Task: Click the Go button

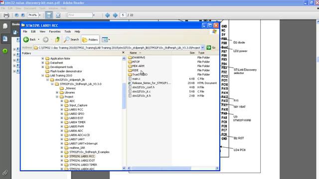Action: point(211,48)
